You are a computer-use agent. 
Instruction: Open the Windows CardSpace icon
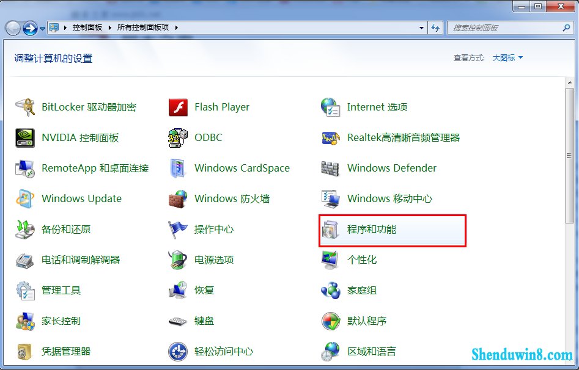click(x=178, y=169)
